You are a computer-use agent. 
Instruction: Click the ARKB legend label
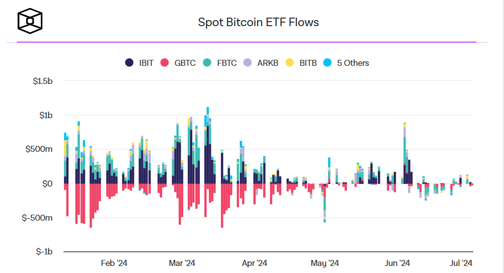point(268,63)
